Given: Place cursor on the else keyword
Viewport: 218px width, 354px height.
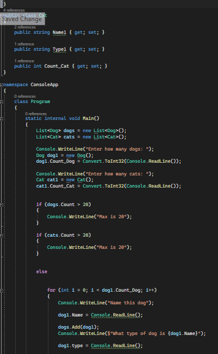Looking at the screenshot, I should click(42, 272).
